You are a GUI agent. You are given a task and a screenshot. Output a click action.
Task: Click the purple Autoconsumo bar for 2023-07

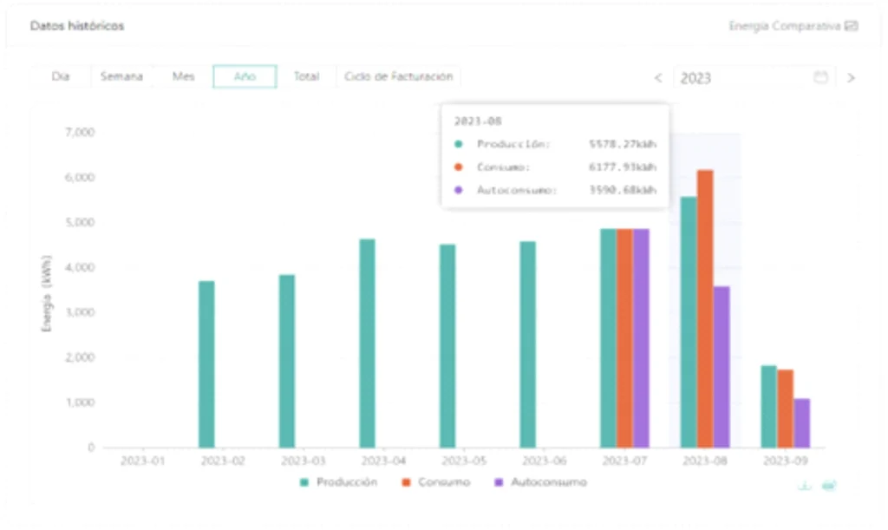[641, 338]
